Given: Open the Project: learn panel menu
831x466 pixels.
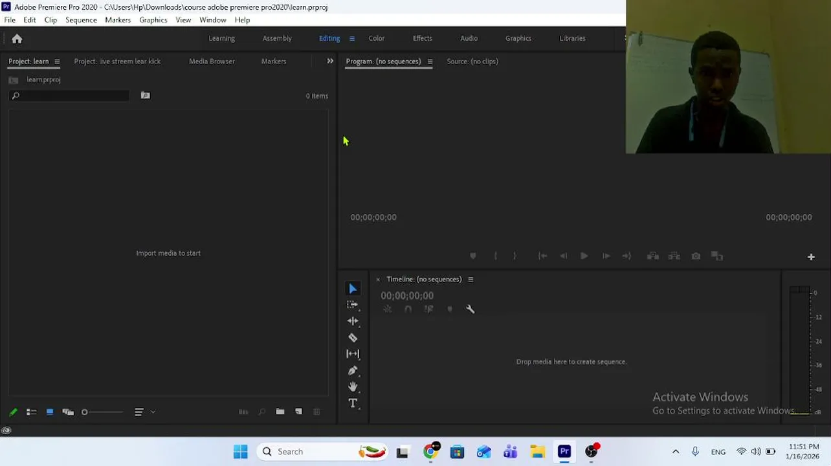Looking at the screenshot, I should (x=57, y=61).
